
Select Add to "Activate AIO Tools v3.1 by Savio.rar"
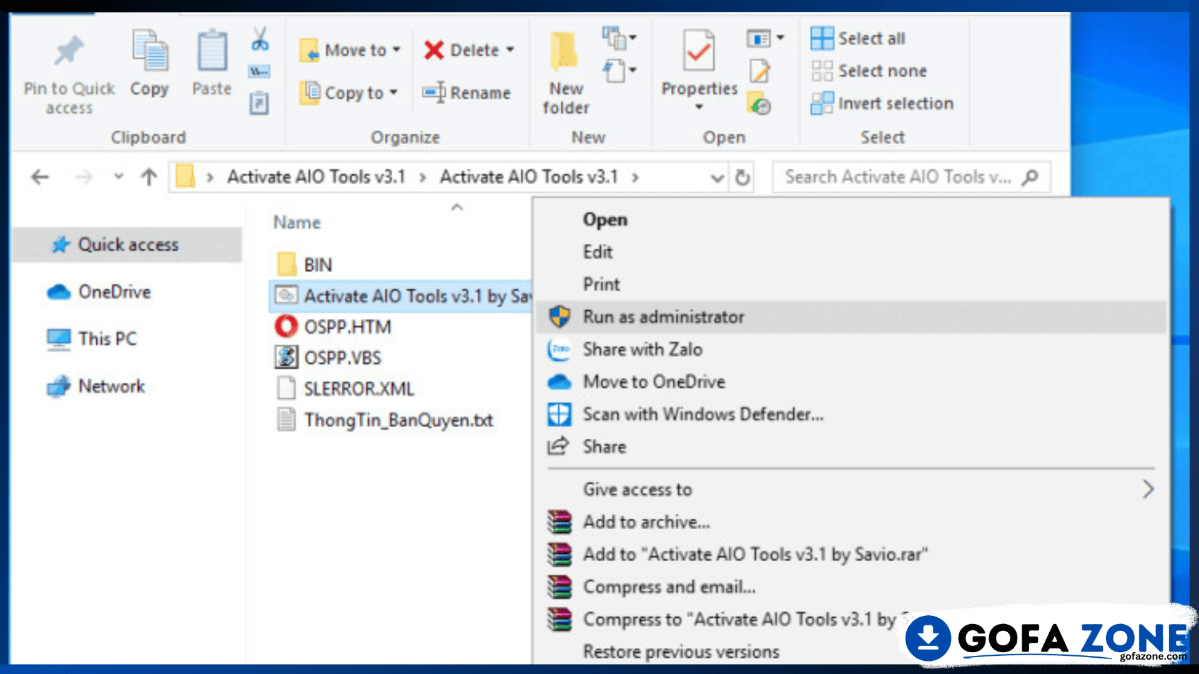(x=852, y=555)
